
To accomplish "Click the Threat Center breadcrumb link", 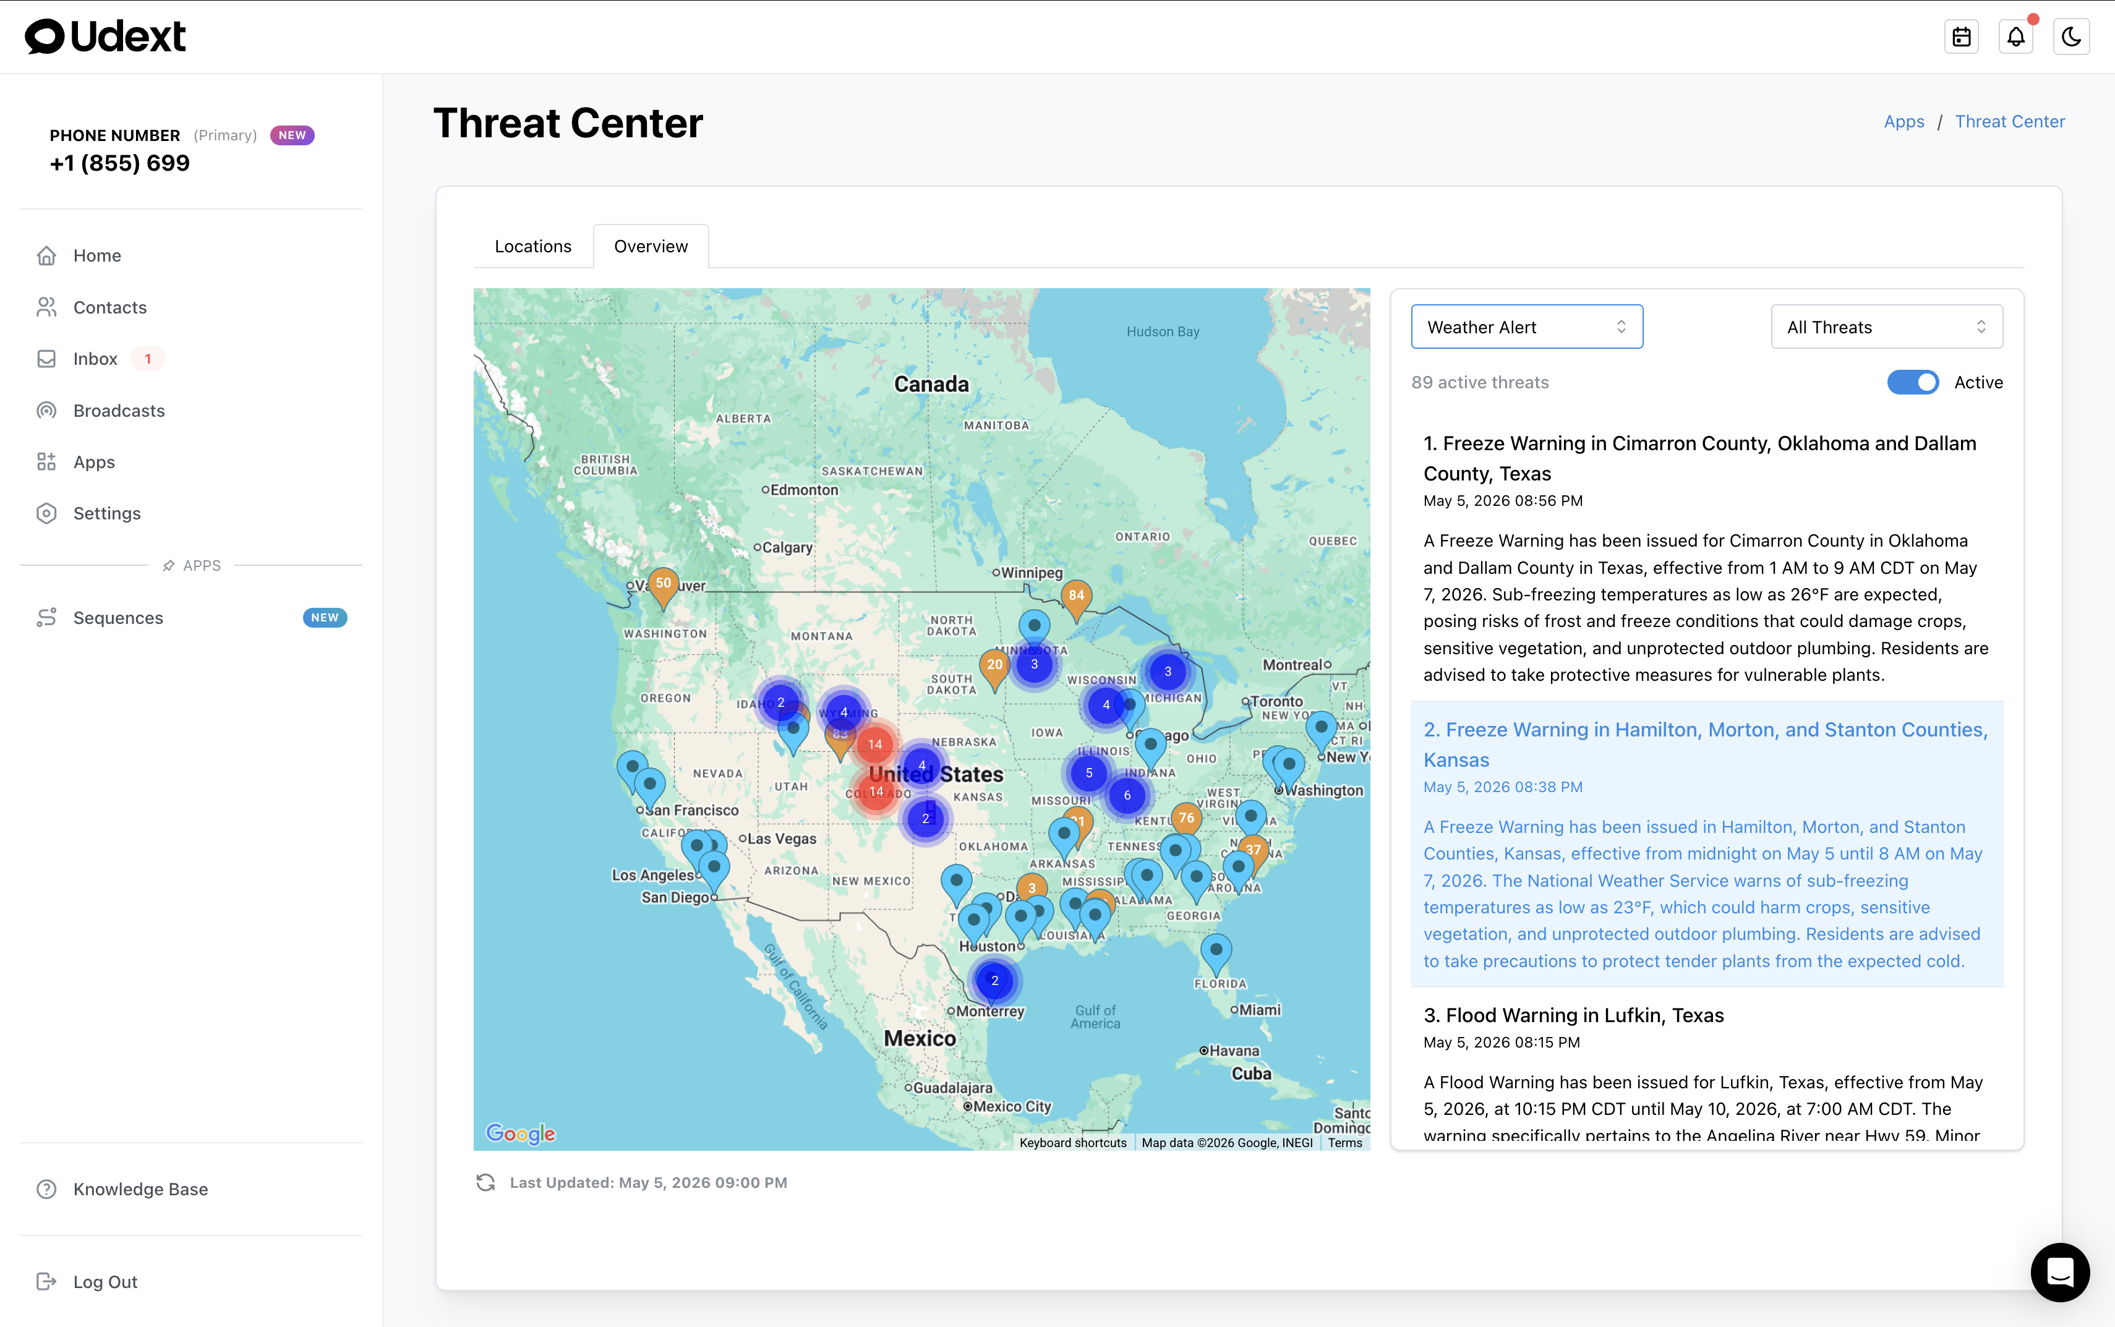I will [x=2010, y=121].
